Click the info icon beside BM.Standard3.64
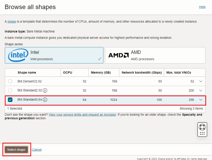212x160 pixels. pos(45,100)
